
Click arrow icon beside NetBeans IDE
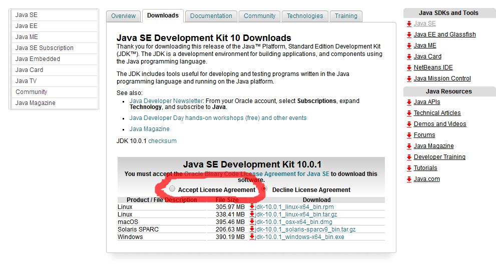coord(409,67)
